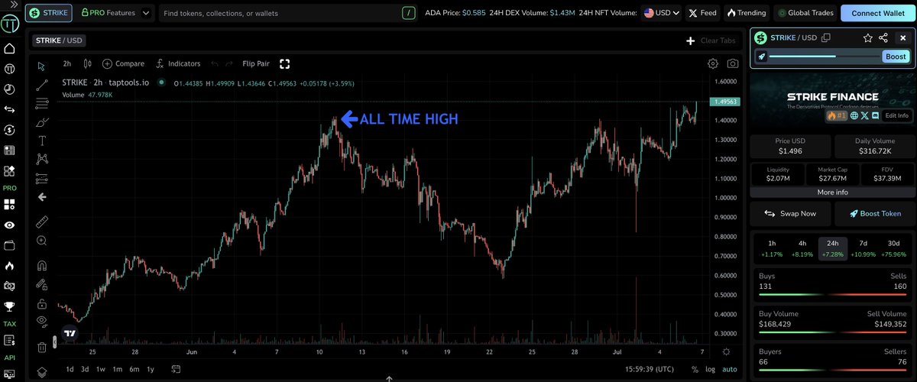Click the Buy Volume ratio bar
917x382 pixels.
[832, 332]
